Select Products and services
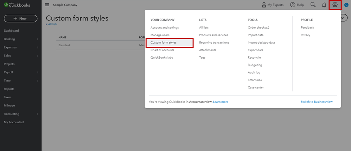The image size is (351, 151). click(213, 35)
